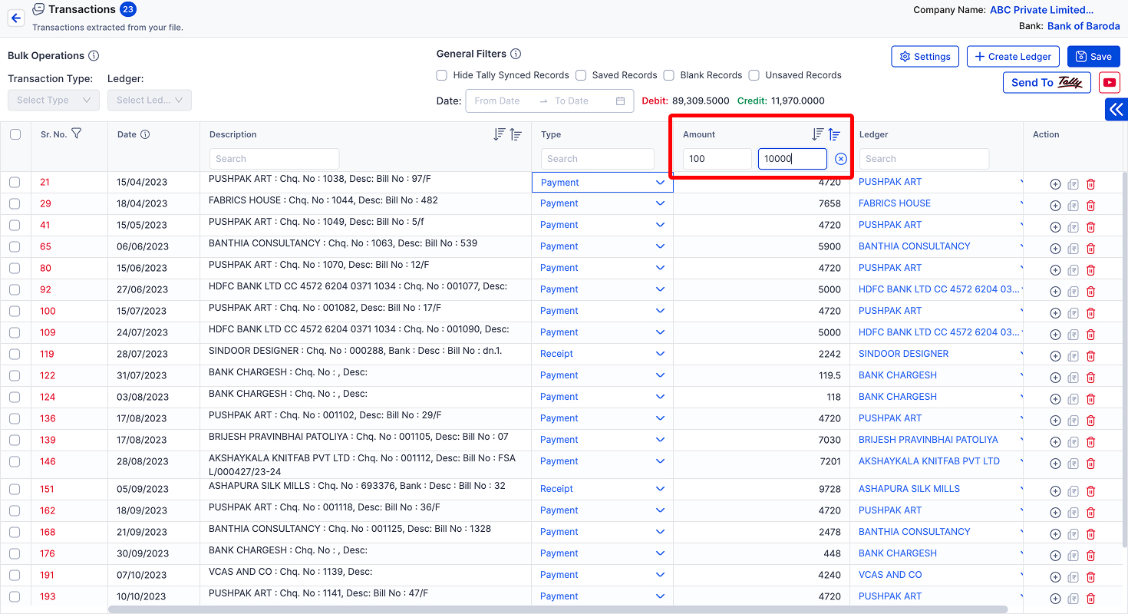The height and width of the screenshot is (614, 1128).
Task: Delete transaction row 92
Action: (1090, 292)
